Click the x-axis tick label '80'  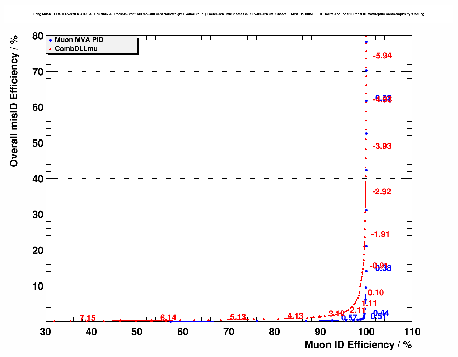[x=275, y=332]
